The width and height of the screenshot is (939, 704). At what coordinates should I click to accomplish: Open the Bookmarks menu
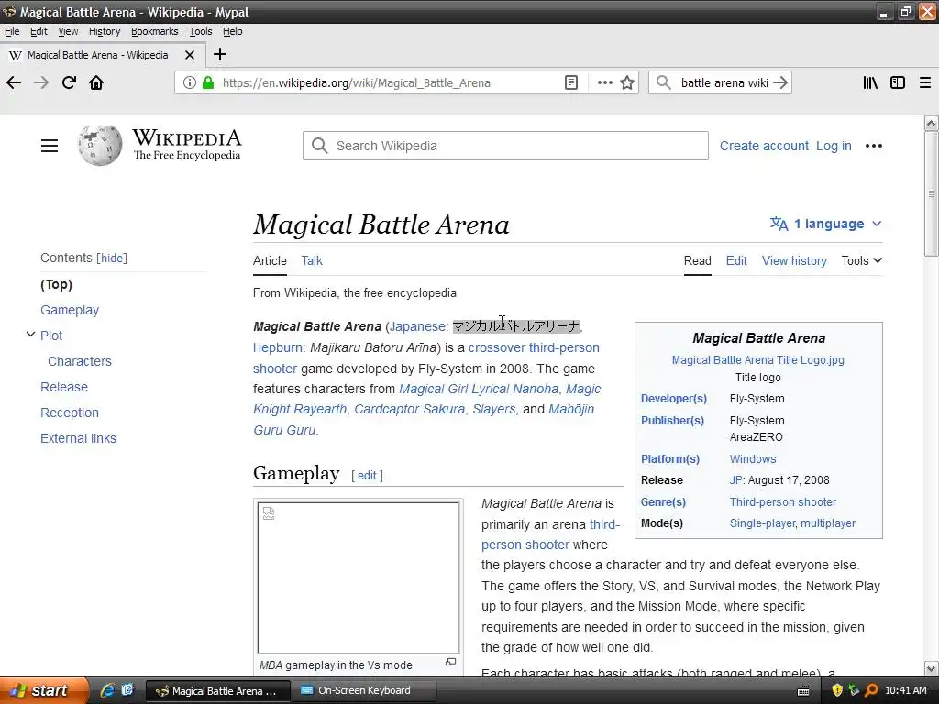pos(154,31)
